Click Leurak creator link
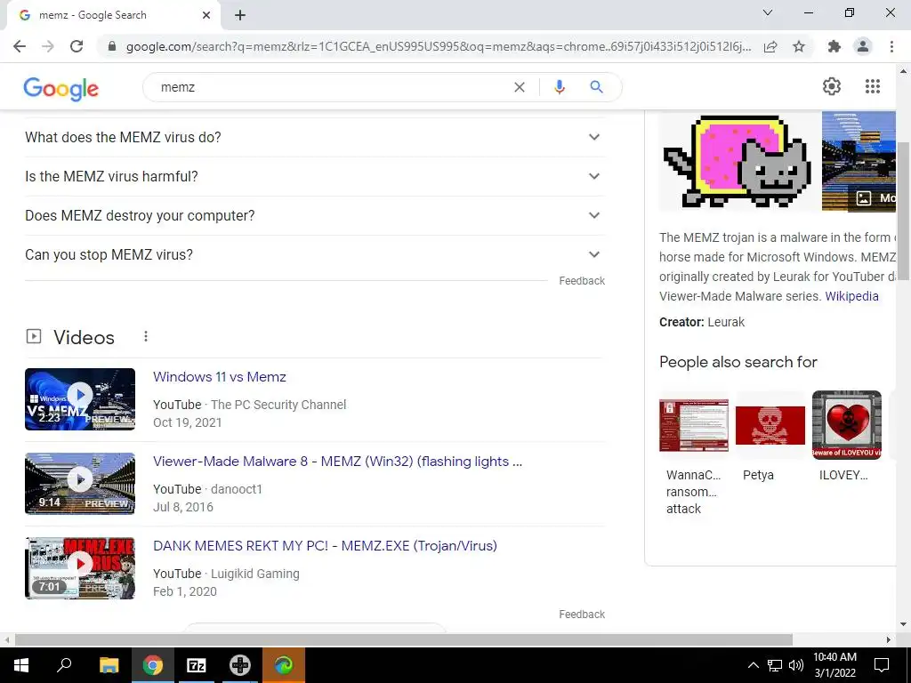This screenshot has height=683, width=911. (x=726, y=322)
